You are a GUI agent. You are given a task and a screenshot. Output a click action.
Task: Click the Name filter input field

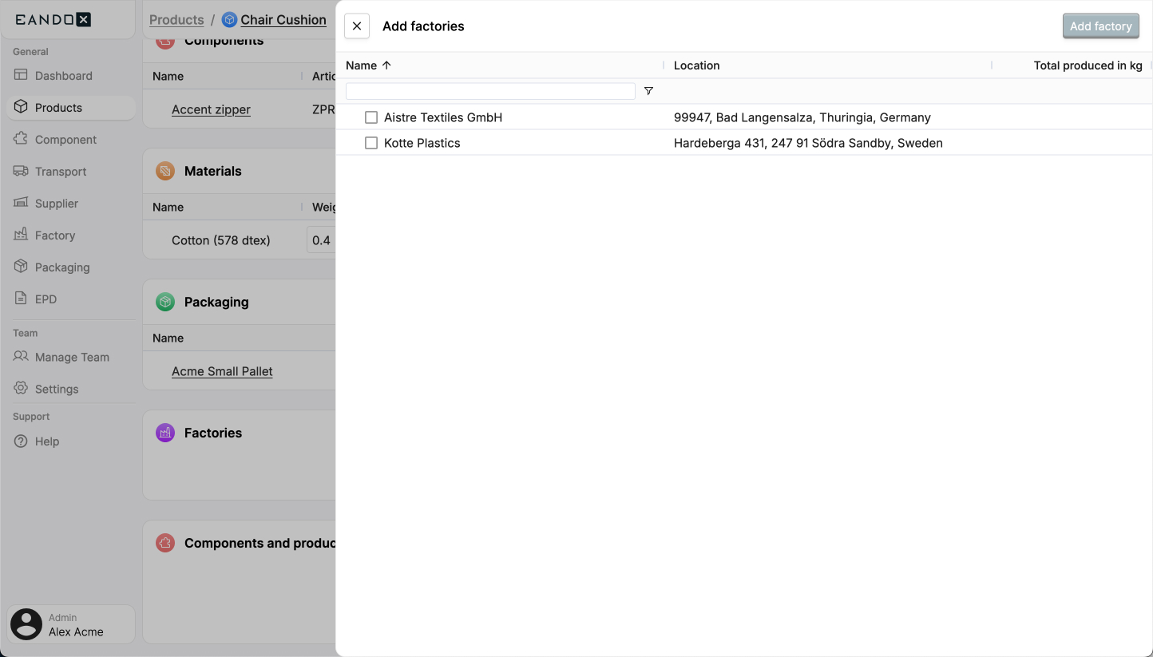tap(490, 92)
